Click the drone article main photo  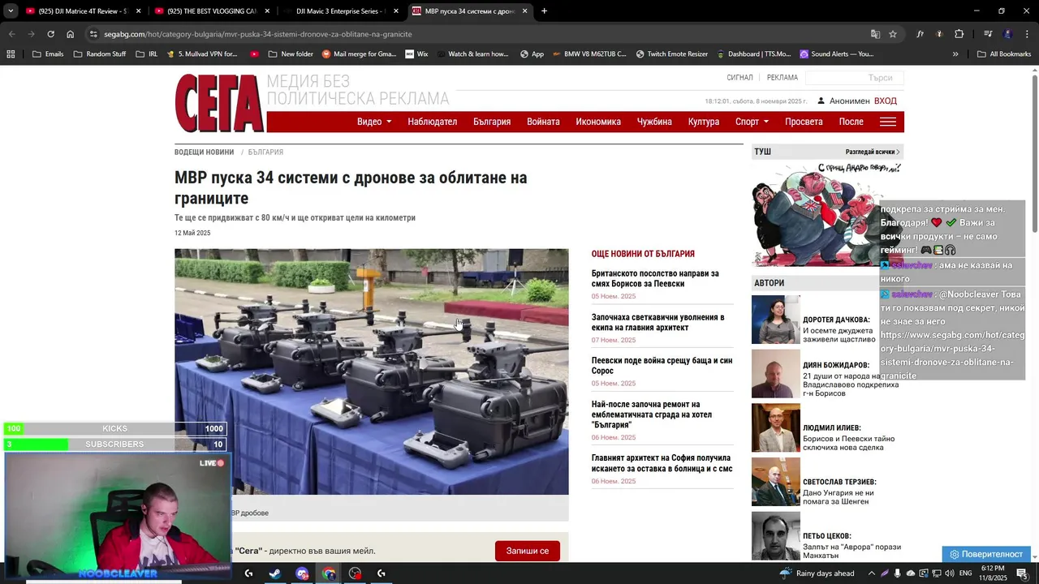pos(371,371)
